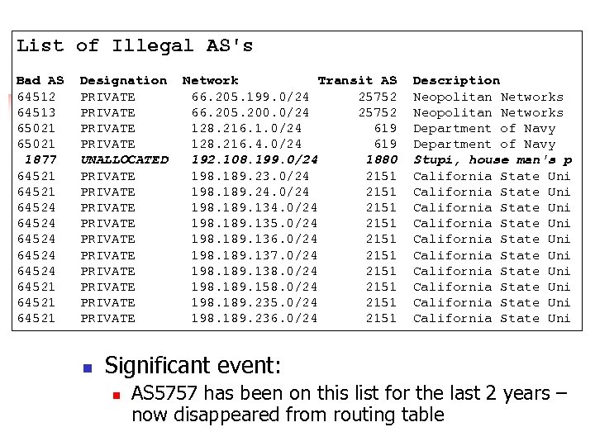Select the 'List of Illegal AS's' title
This screenshot has height=446, width=595.
(135, 46)
